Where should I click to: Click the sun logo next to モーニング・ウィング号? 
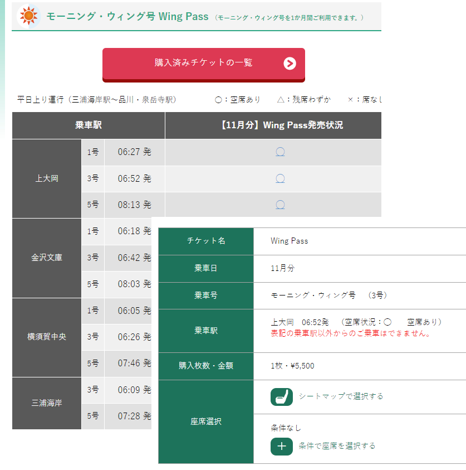click(28, 16)
